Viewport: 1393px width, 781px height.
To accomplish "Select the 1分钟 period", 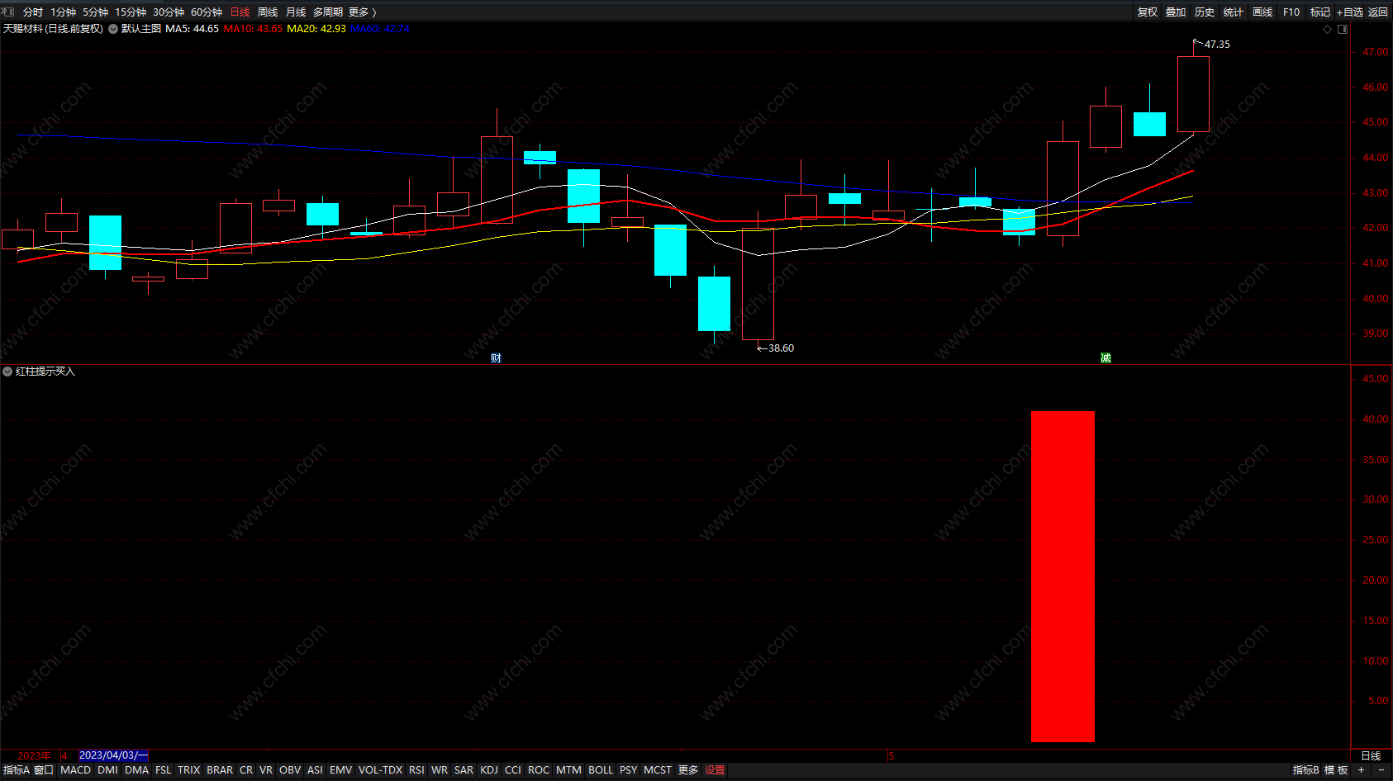I will click(63, 12).
